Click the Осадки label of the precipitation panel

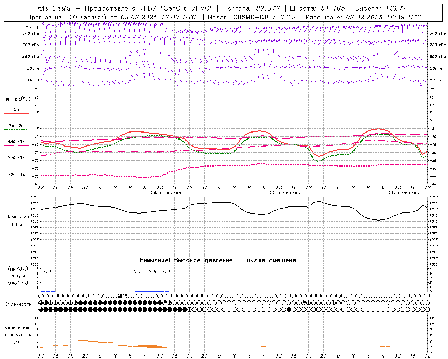click(19, 276)
